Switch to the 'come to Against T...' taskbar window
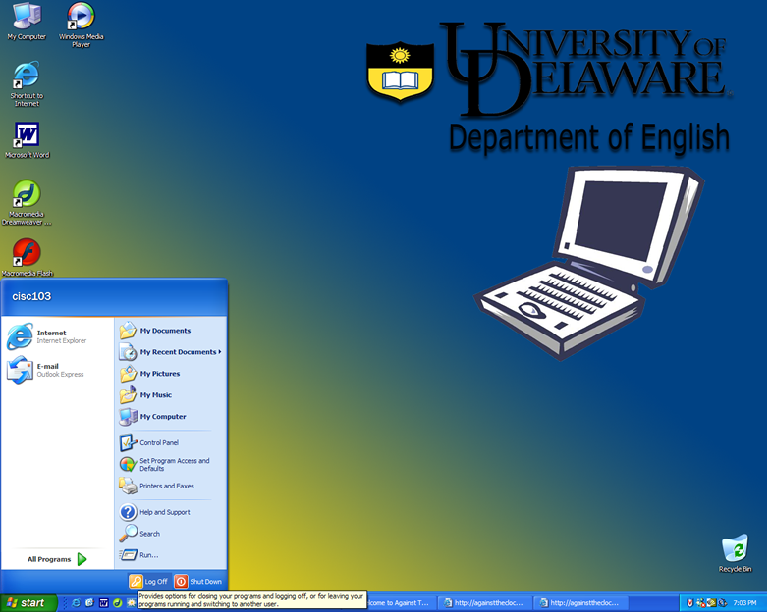The width and height of the screenshot is (770, 616). [401, 603]
